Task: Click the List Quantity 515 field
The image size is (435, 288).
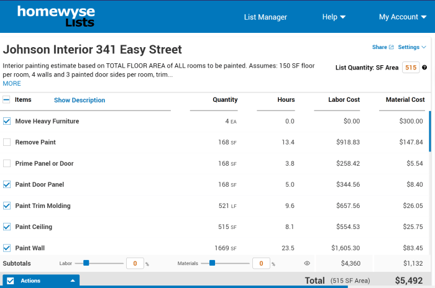Action: (411, 68)
